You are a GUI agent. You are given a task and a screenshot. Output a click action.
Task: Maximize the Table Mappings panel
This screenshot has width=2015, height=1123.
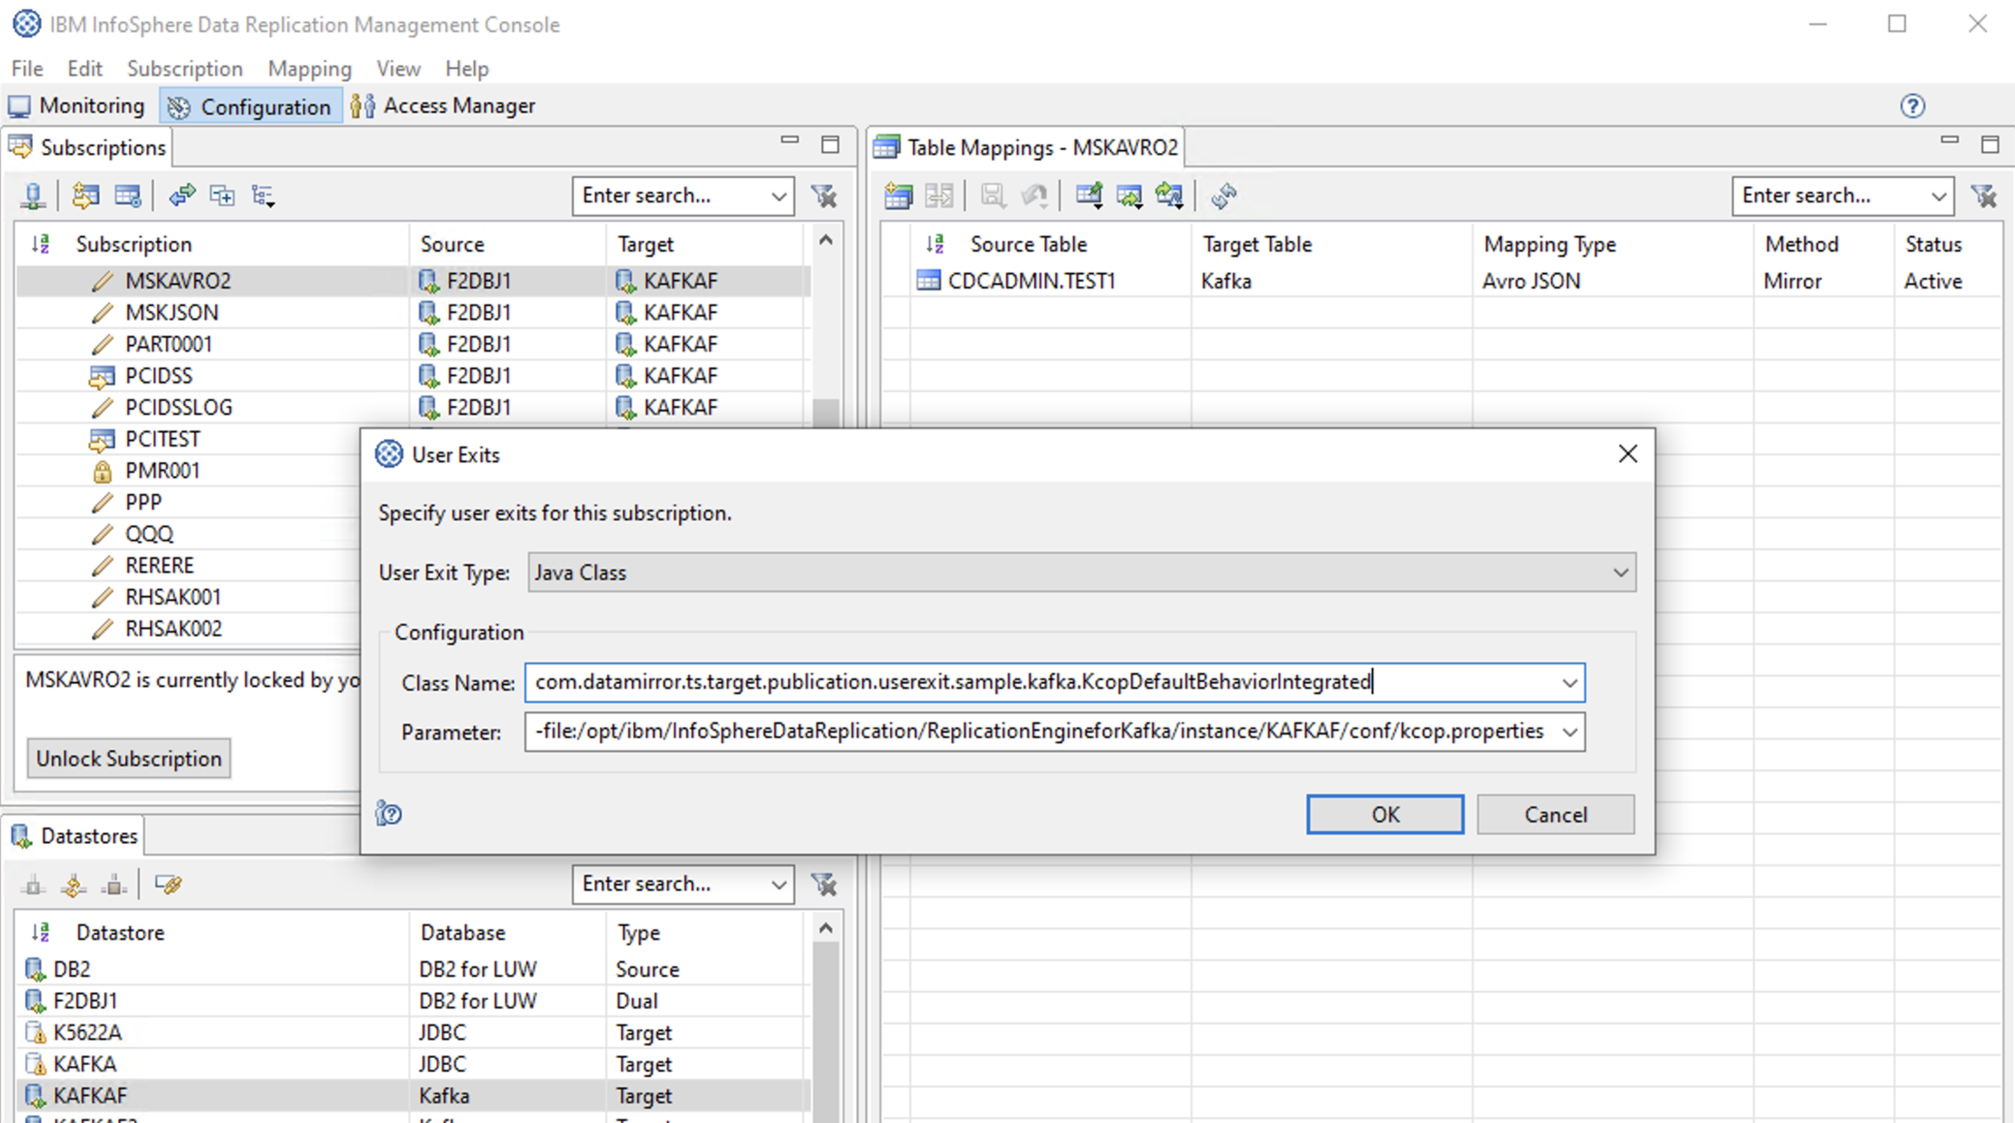[1989, 144]
